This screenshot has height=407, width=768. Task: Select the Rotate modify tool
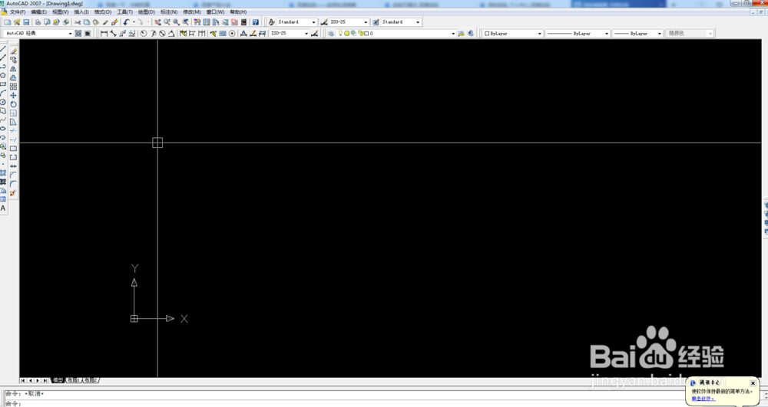point(13,104)
